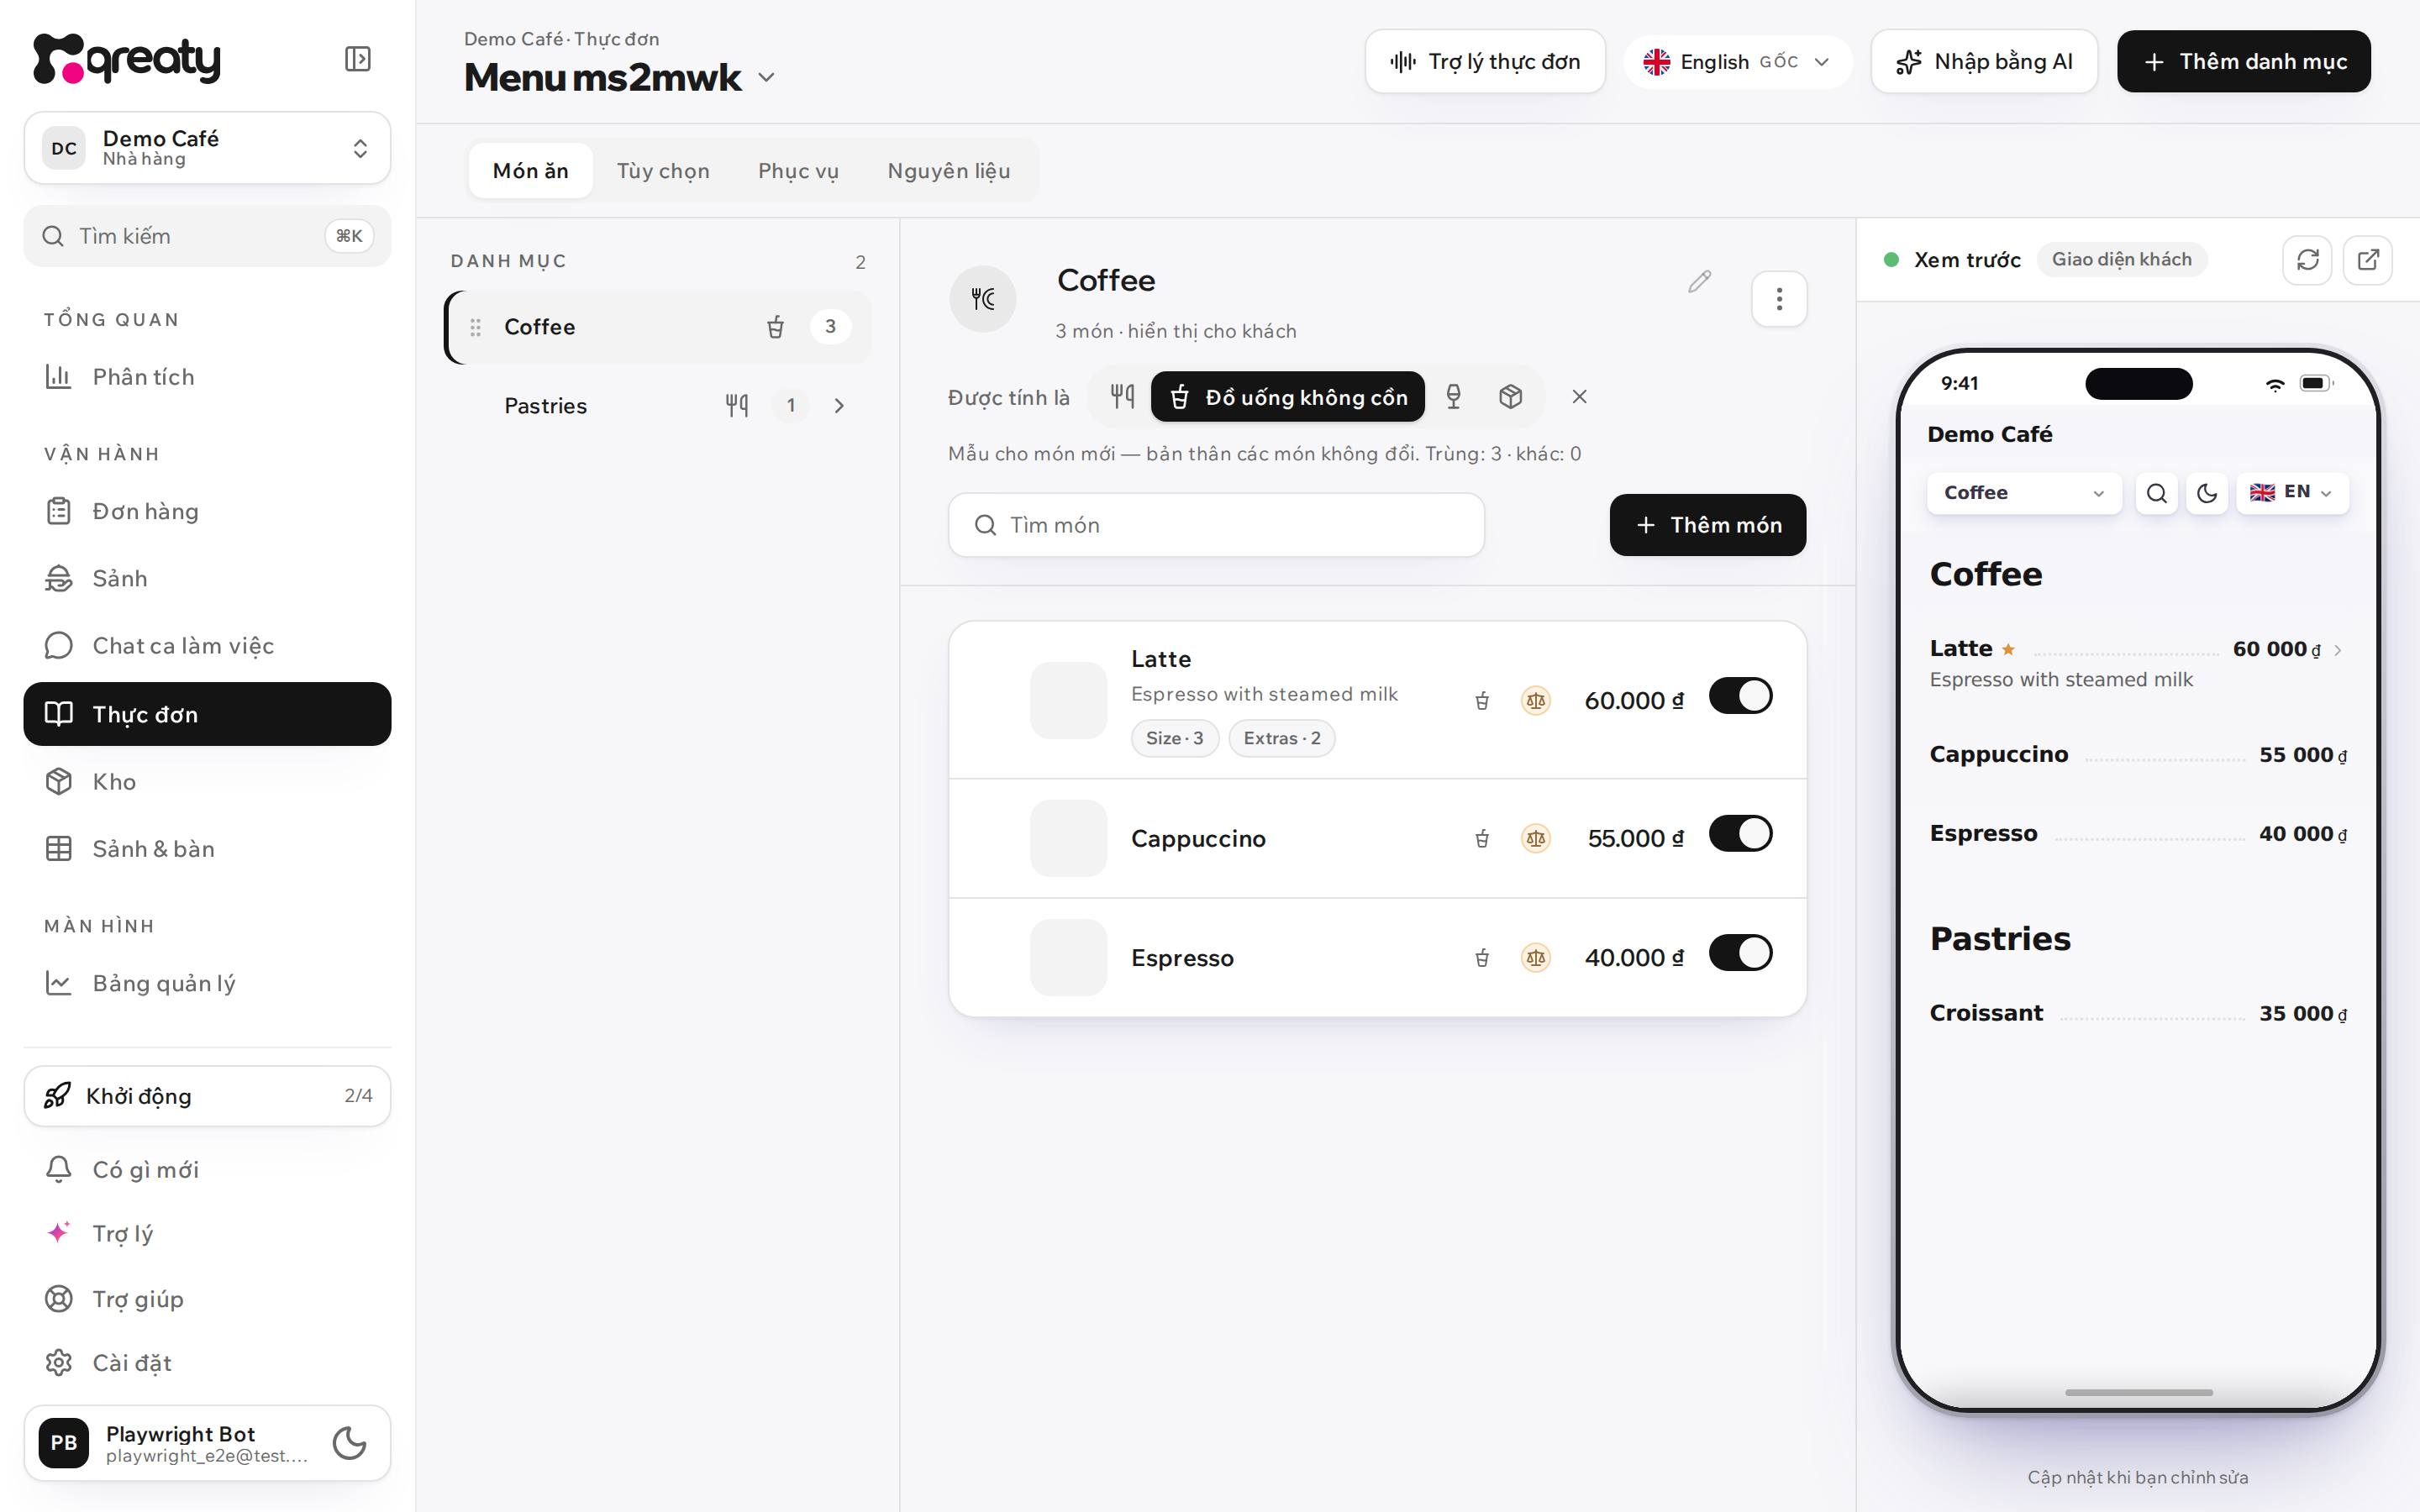Toggle Latte availability switch
The height and width of the screenshot is (1512, 2420).
1740,696
